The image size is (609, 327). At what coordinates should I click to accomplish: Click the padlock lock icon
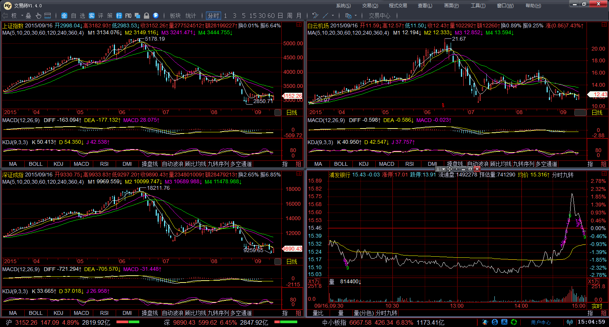[x=147, y=16]
